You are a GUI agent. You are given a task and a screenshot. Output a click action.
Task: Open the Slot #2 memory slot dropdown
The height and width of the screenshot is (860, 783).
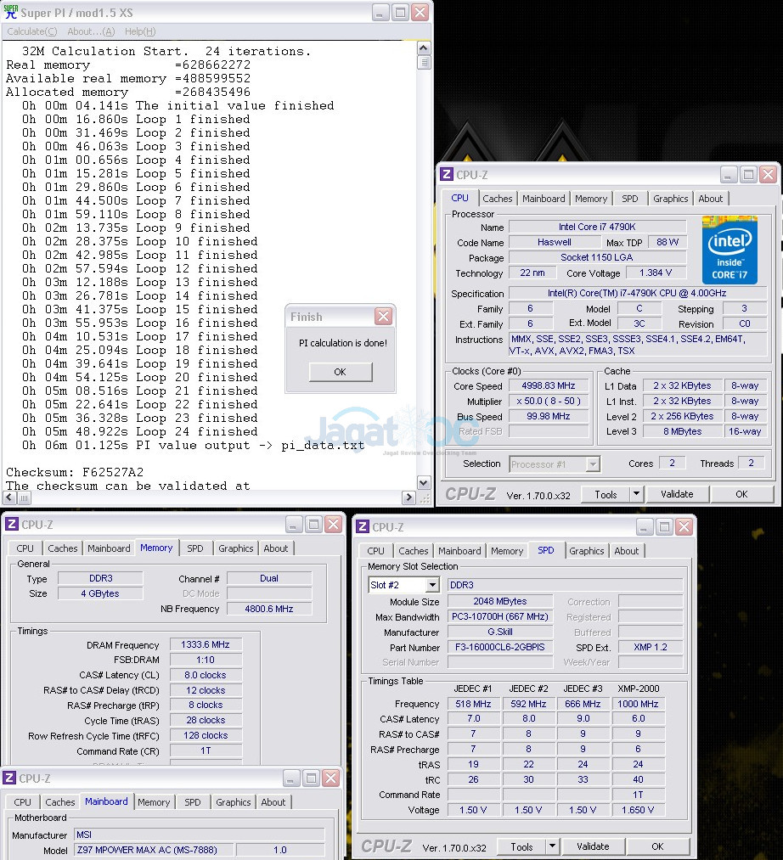(x=432, y=585)
